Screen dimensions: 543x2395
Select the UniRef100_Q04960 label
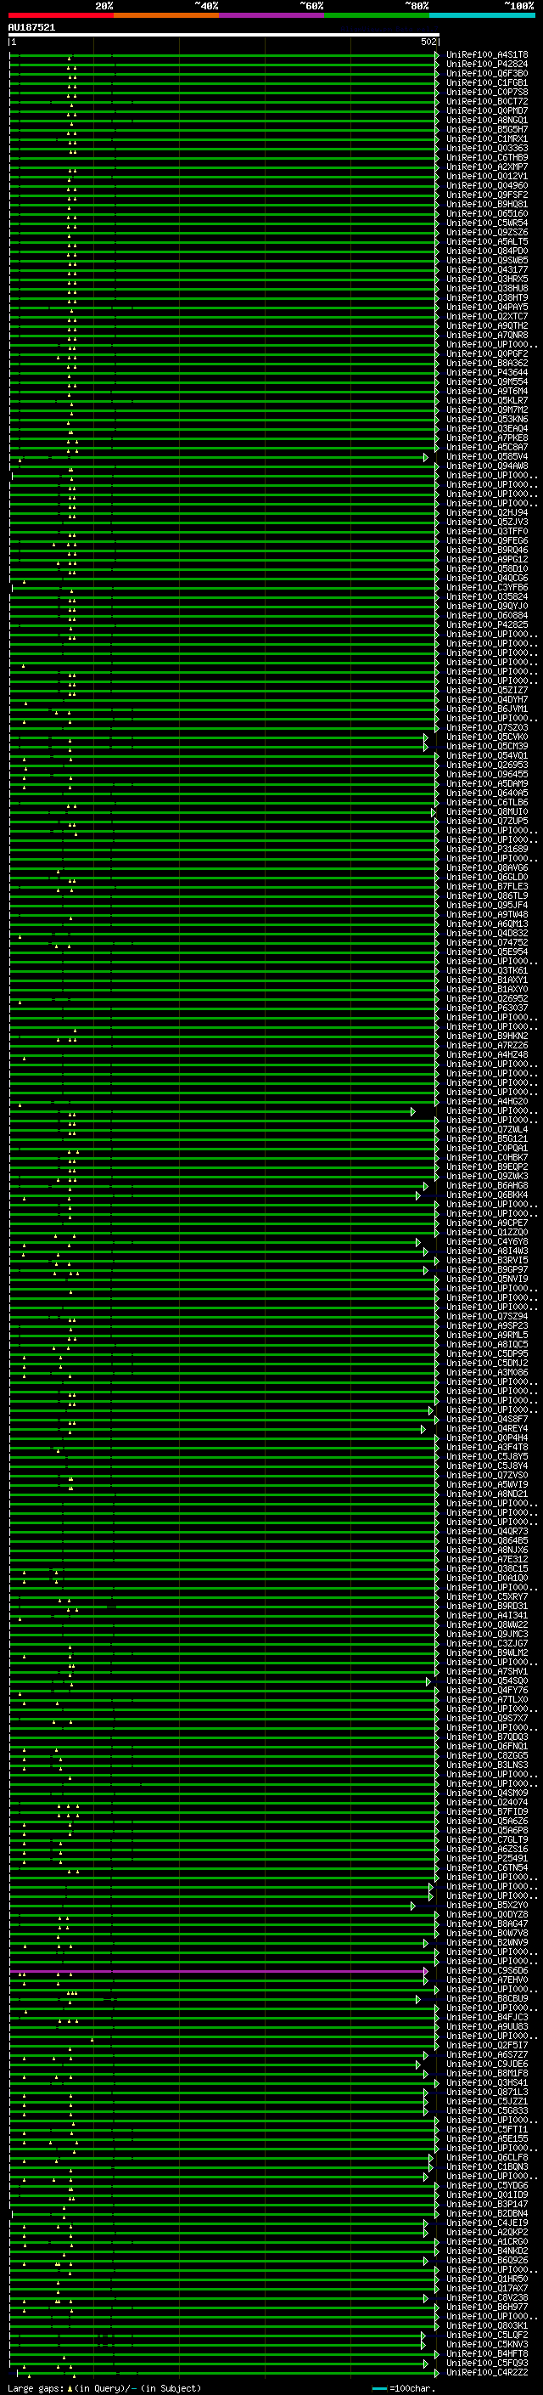[487, 185]
